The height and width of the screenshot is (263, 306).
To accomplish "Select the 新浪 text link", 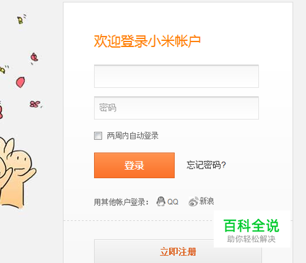I will [x=207, y=201].
